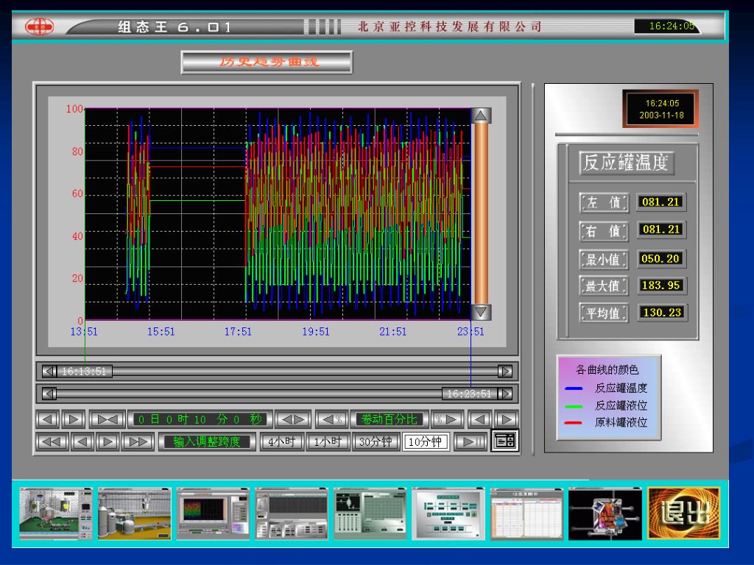The image size is (754, 565).
Task: Click the 平均值 value 130.23
Action: [662, 312]
